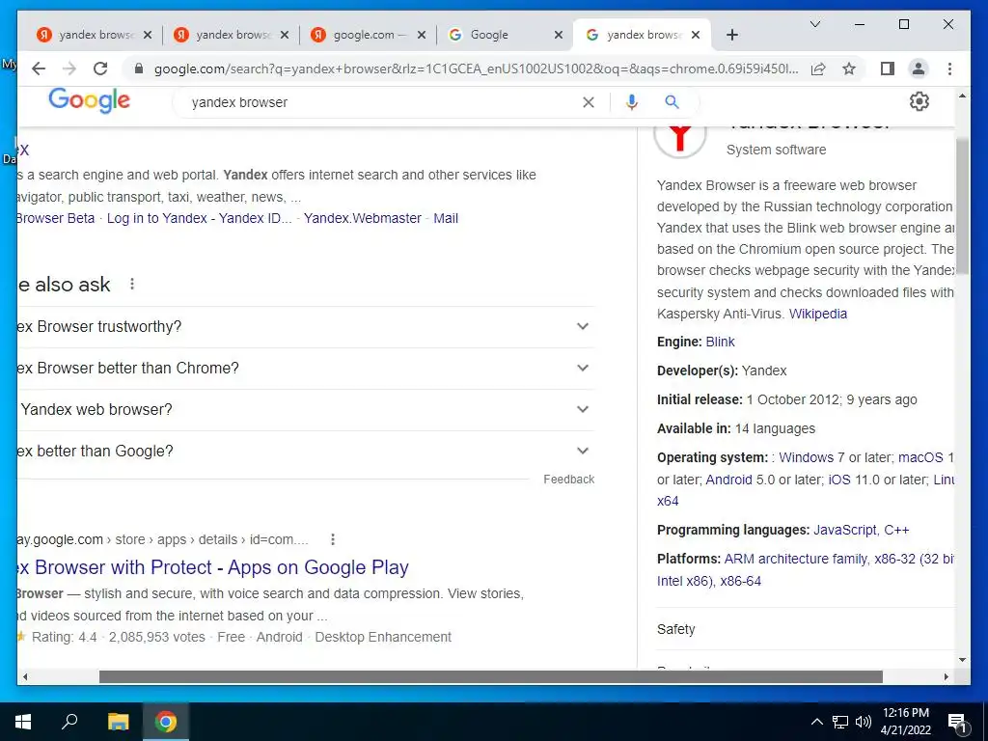Open the Android link in panel
Viewport: 988px width, 741px height.
point(729,480)
